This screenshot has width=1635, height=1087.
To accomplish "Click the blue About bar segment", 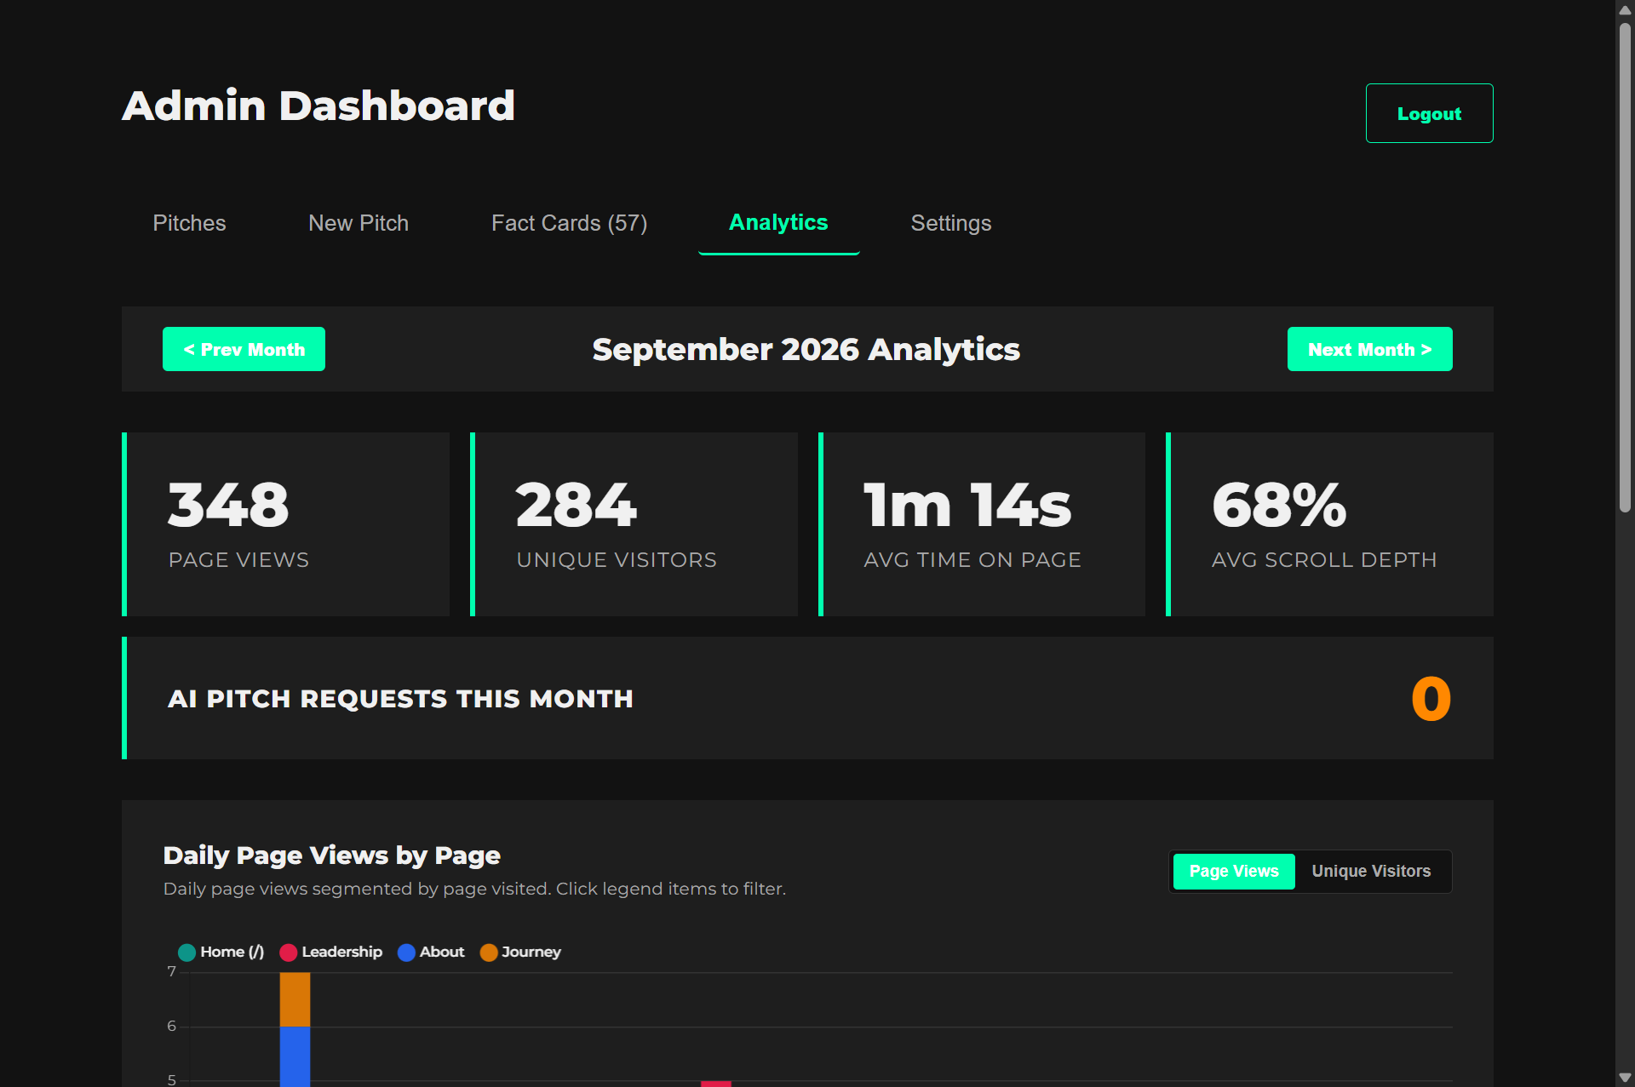I will click(x=295, y=1056).
